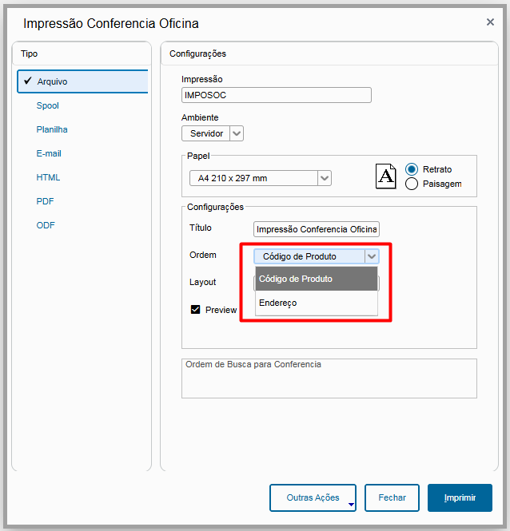Click the Título text field
510x531 pixels.
pyautogui.click(x=317, y=229)
